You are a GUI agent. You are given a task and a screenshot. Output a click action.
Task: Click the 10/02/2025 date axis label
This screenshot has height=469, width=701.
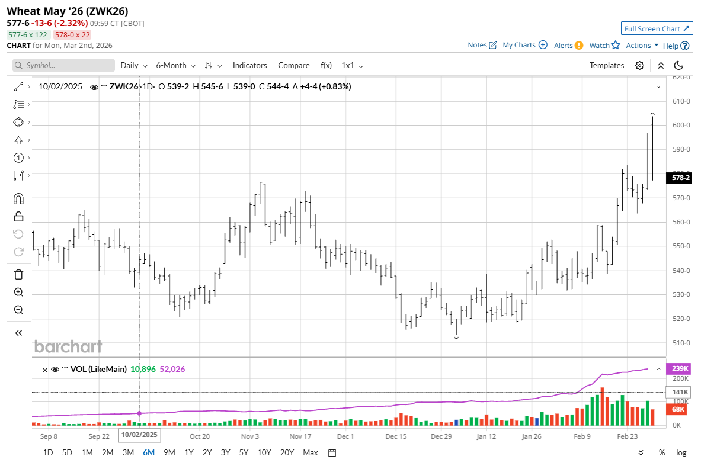click(139, 435)
